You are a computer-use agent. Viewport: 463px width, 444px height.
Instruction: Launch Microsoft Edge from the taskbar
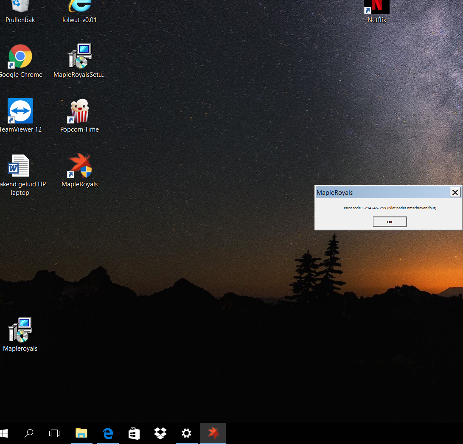pos(108,433)
